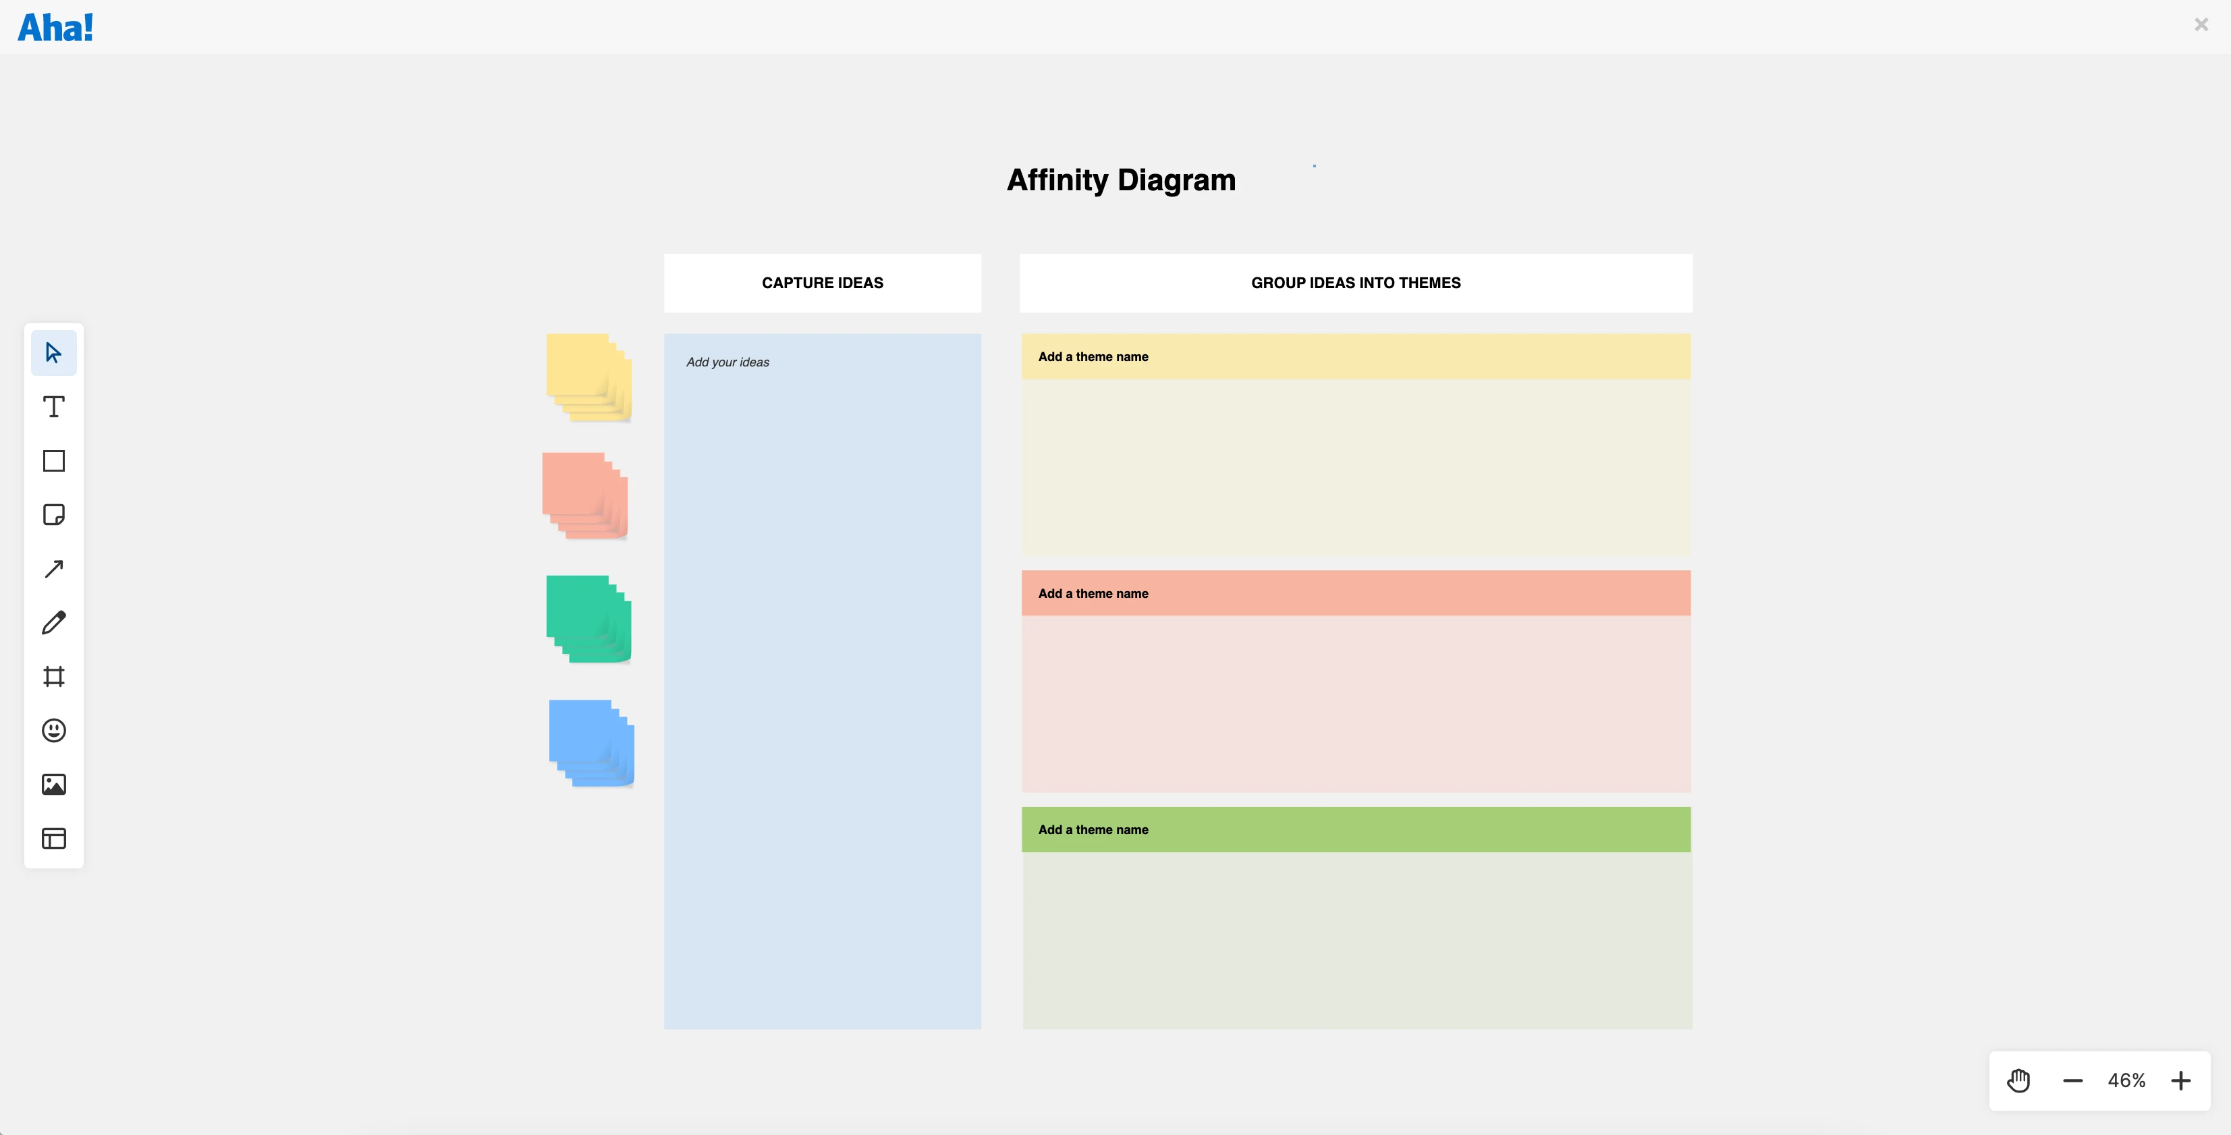Zoom in with the plus button
The width and height of the screenshot is (2231, 1135).
coord(2181,1080)
